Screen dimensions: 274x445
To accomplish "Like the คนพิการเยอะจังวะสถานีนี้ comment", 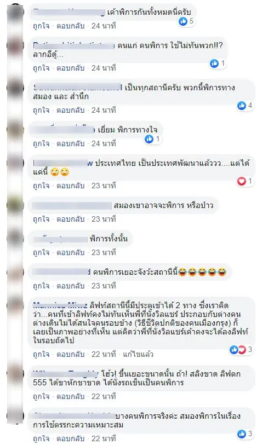I will pyautogui.click(x=41, y=286).
